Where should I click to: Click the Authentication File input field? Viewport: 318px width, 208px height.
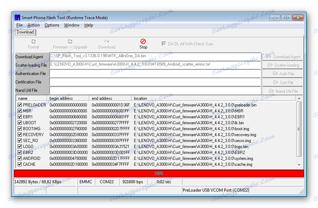(x=155, y=74)
